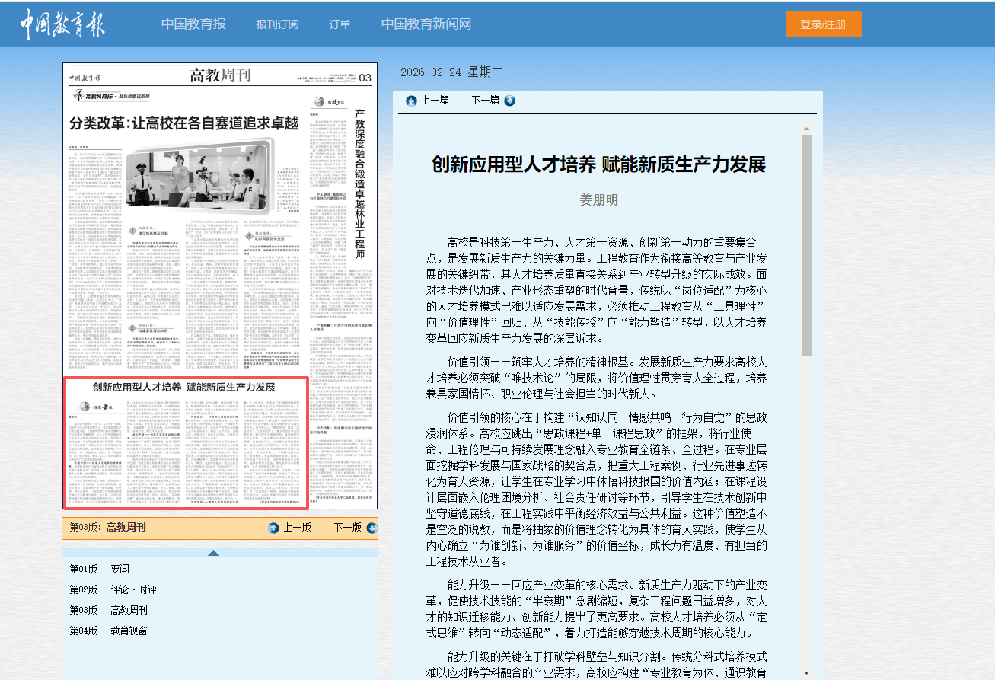This screenshot has height=680, width=995.
Task: Visit 中国教育新闻网 from the top bar
Action: (x=426, y=24)
